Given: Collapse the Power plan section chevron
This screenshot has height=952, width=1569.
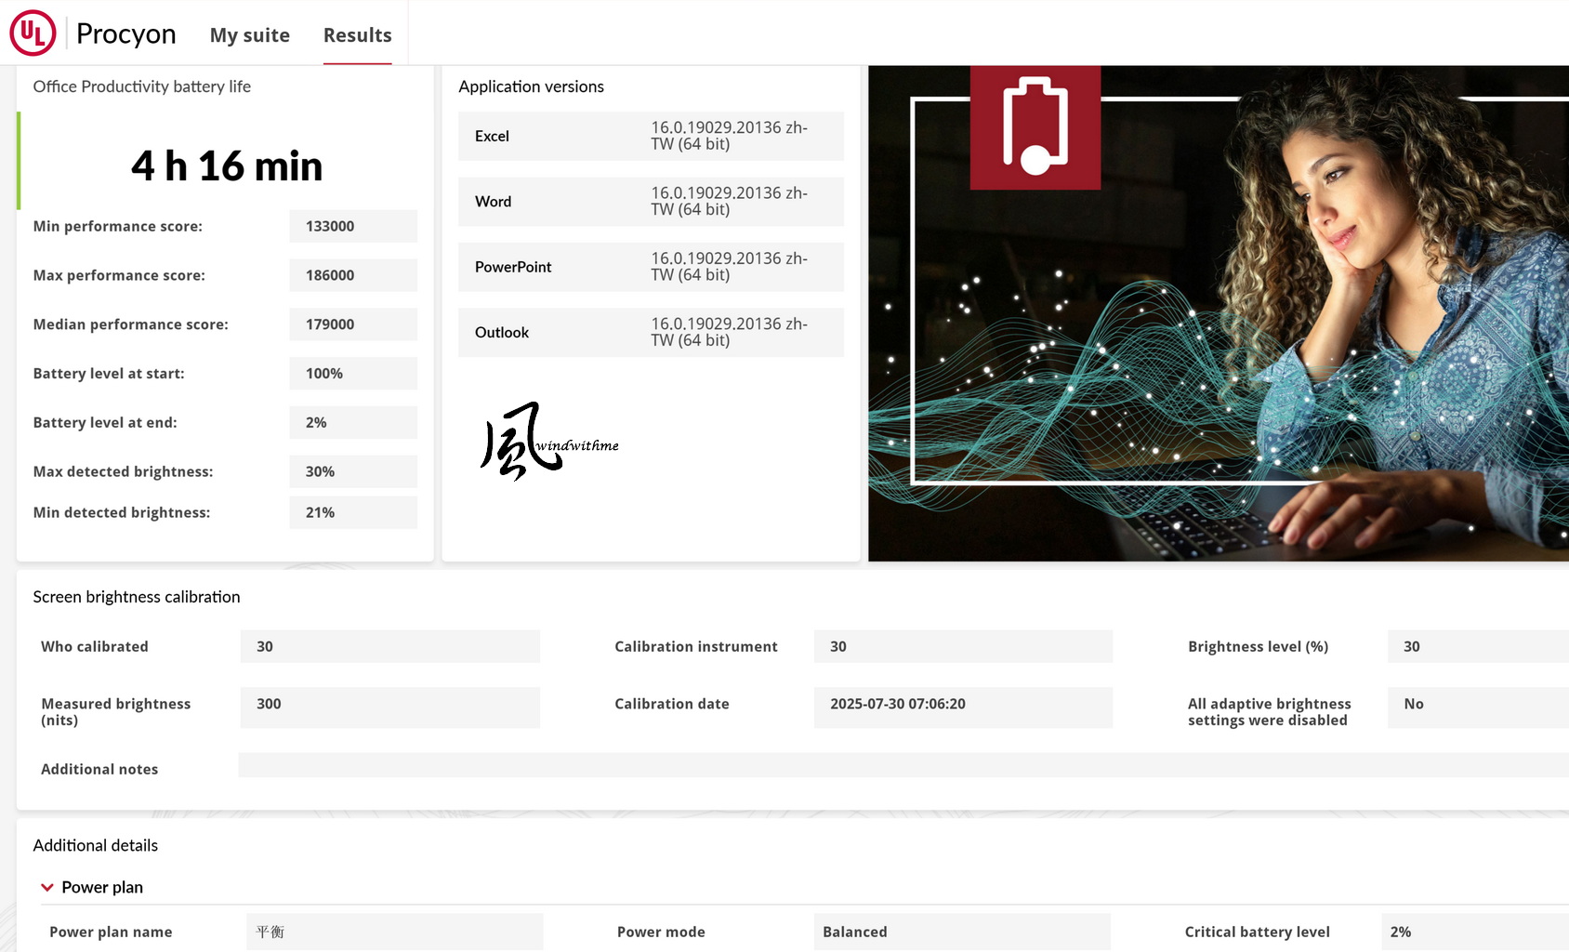Looking at the screenshot, I should 47,888.
